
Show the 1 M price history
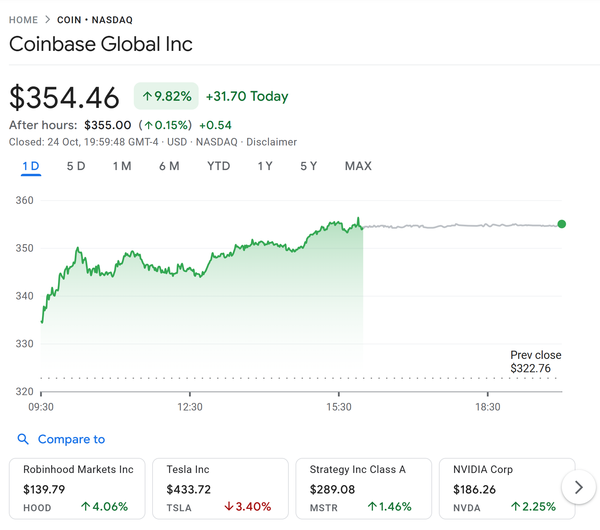point(122,166)
